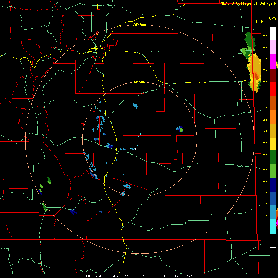Viewport: 278px width, 278px height.
Task: Click the TH legend label
Action: point(265,241)
